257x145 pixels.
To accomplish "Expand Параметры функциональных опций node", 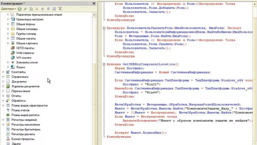I will click(x=8, y=14).
